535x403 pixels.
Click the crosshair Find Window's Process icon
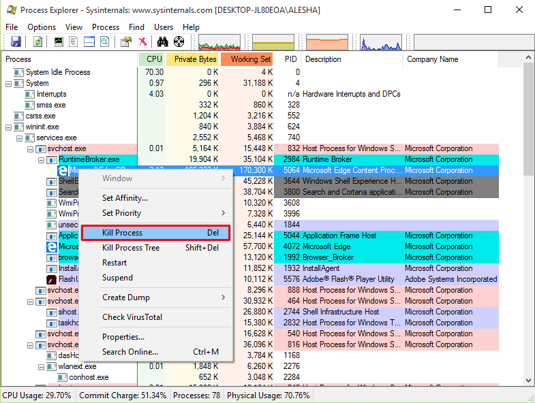pos(179,42)
